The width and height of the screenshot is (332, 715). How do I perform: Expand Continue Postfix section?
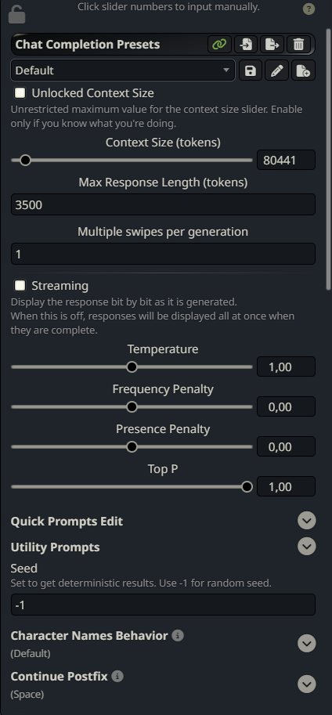point(307,684)
